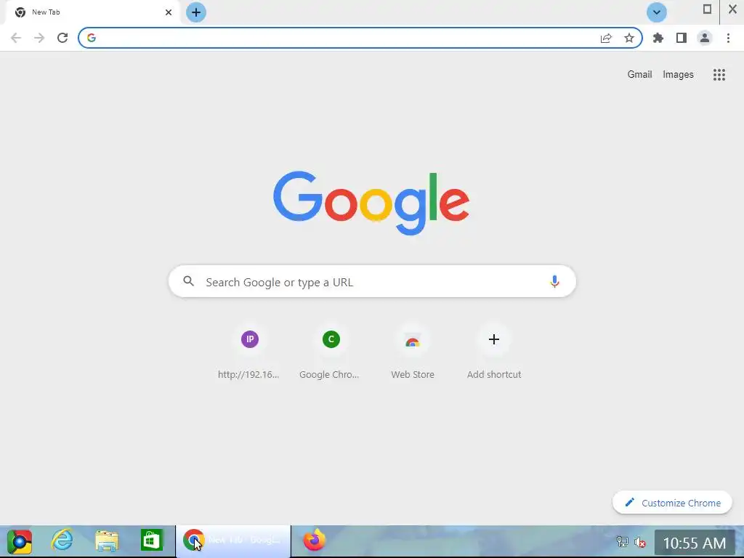Viewport: 744px width, 558px height.
Task: Open the Gmail link
Action: [x=639, y=75]
